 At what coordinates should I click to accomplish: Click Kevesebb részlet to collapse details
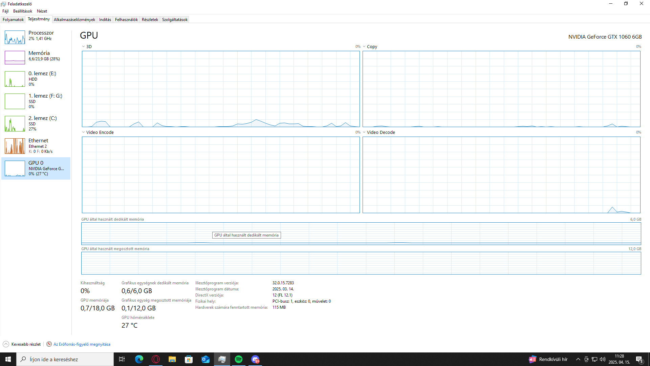coord(26,344)
